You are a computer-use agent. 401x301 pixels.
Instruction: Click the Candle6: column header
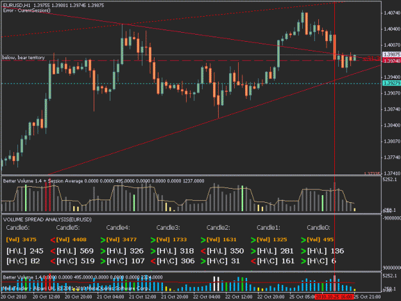pos(18,228)
